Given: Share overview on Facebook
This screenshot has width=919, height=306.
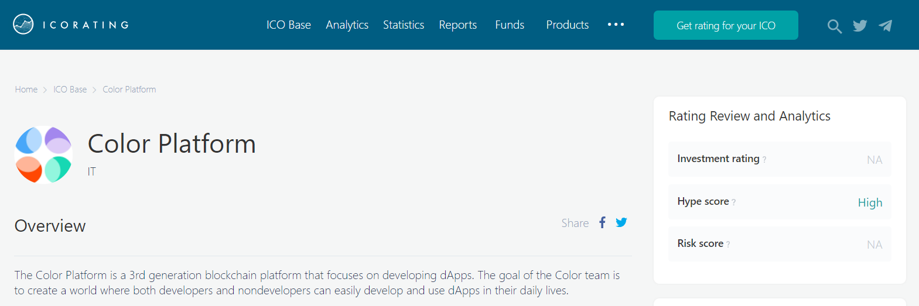Looking at the screenshot, I should pyautogui.click(x=602, y=222).
